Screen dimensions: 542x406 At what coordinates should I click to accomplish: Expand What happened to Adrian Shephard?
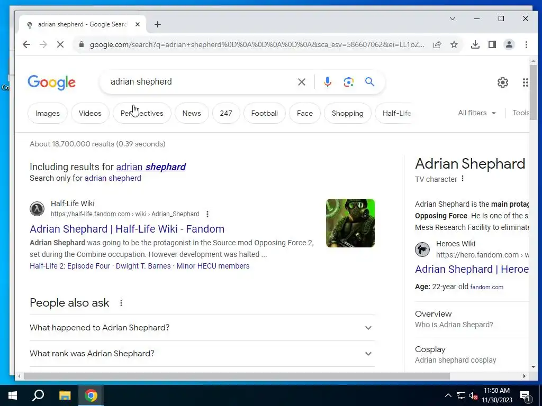point(202,328)
